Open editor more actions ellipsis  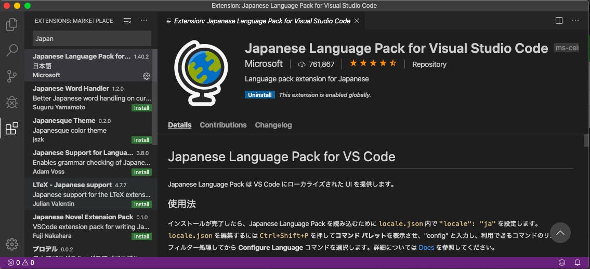pyautogui.click(x=575, y=21)
